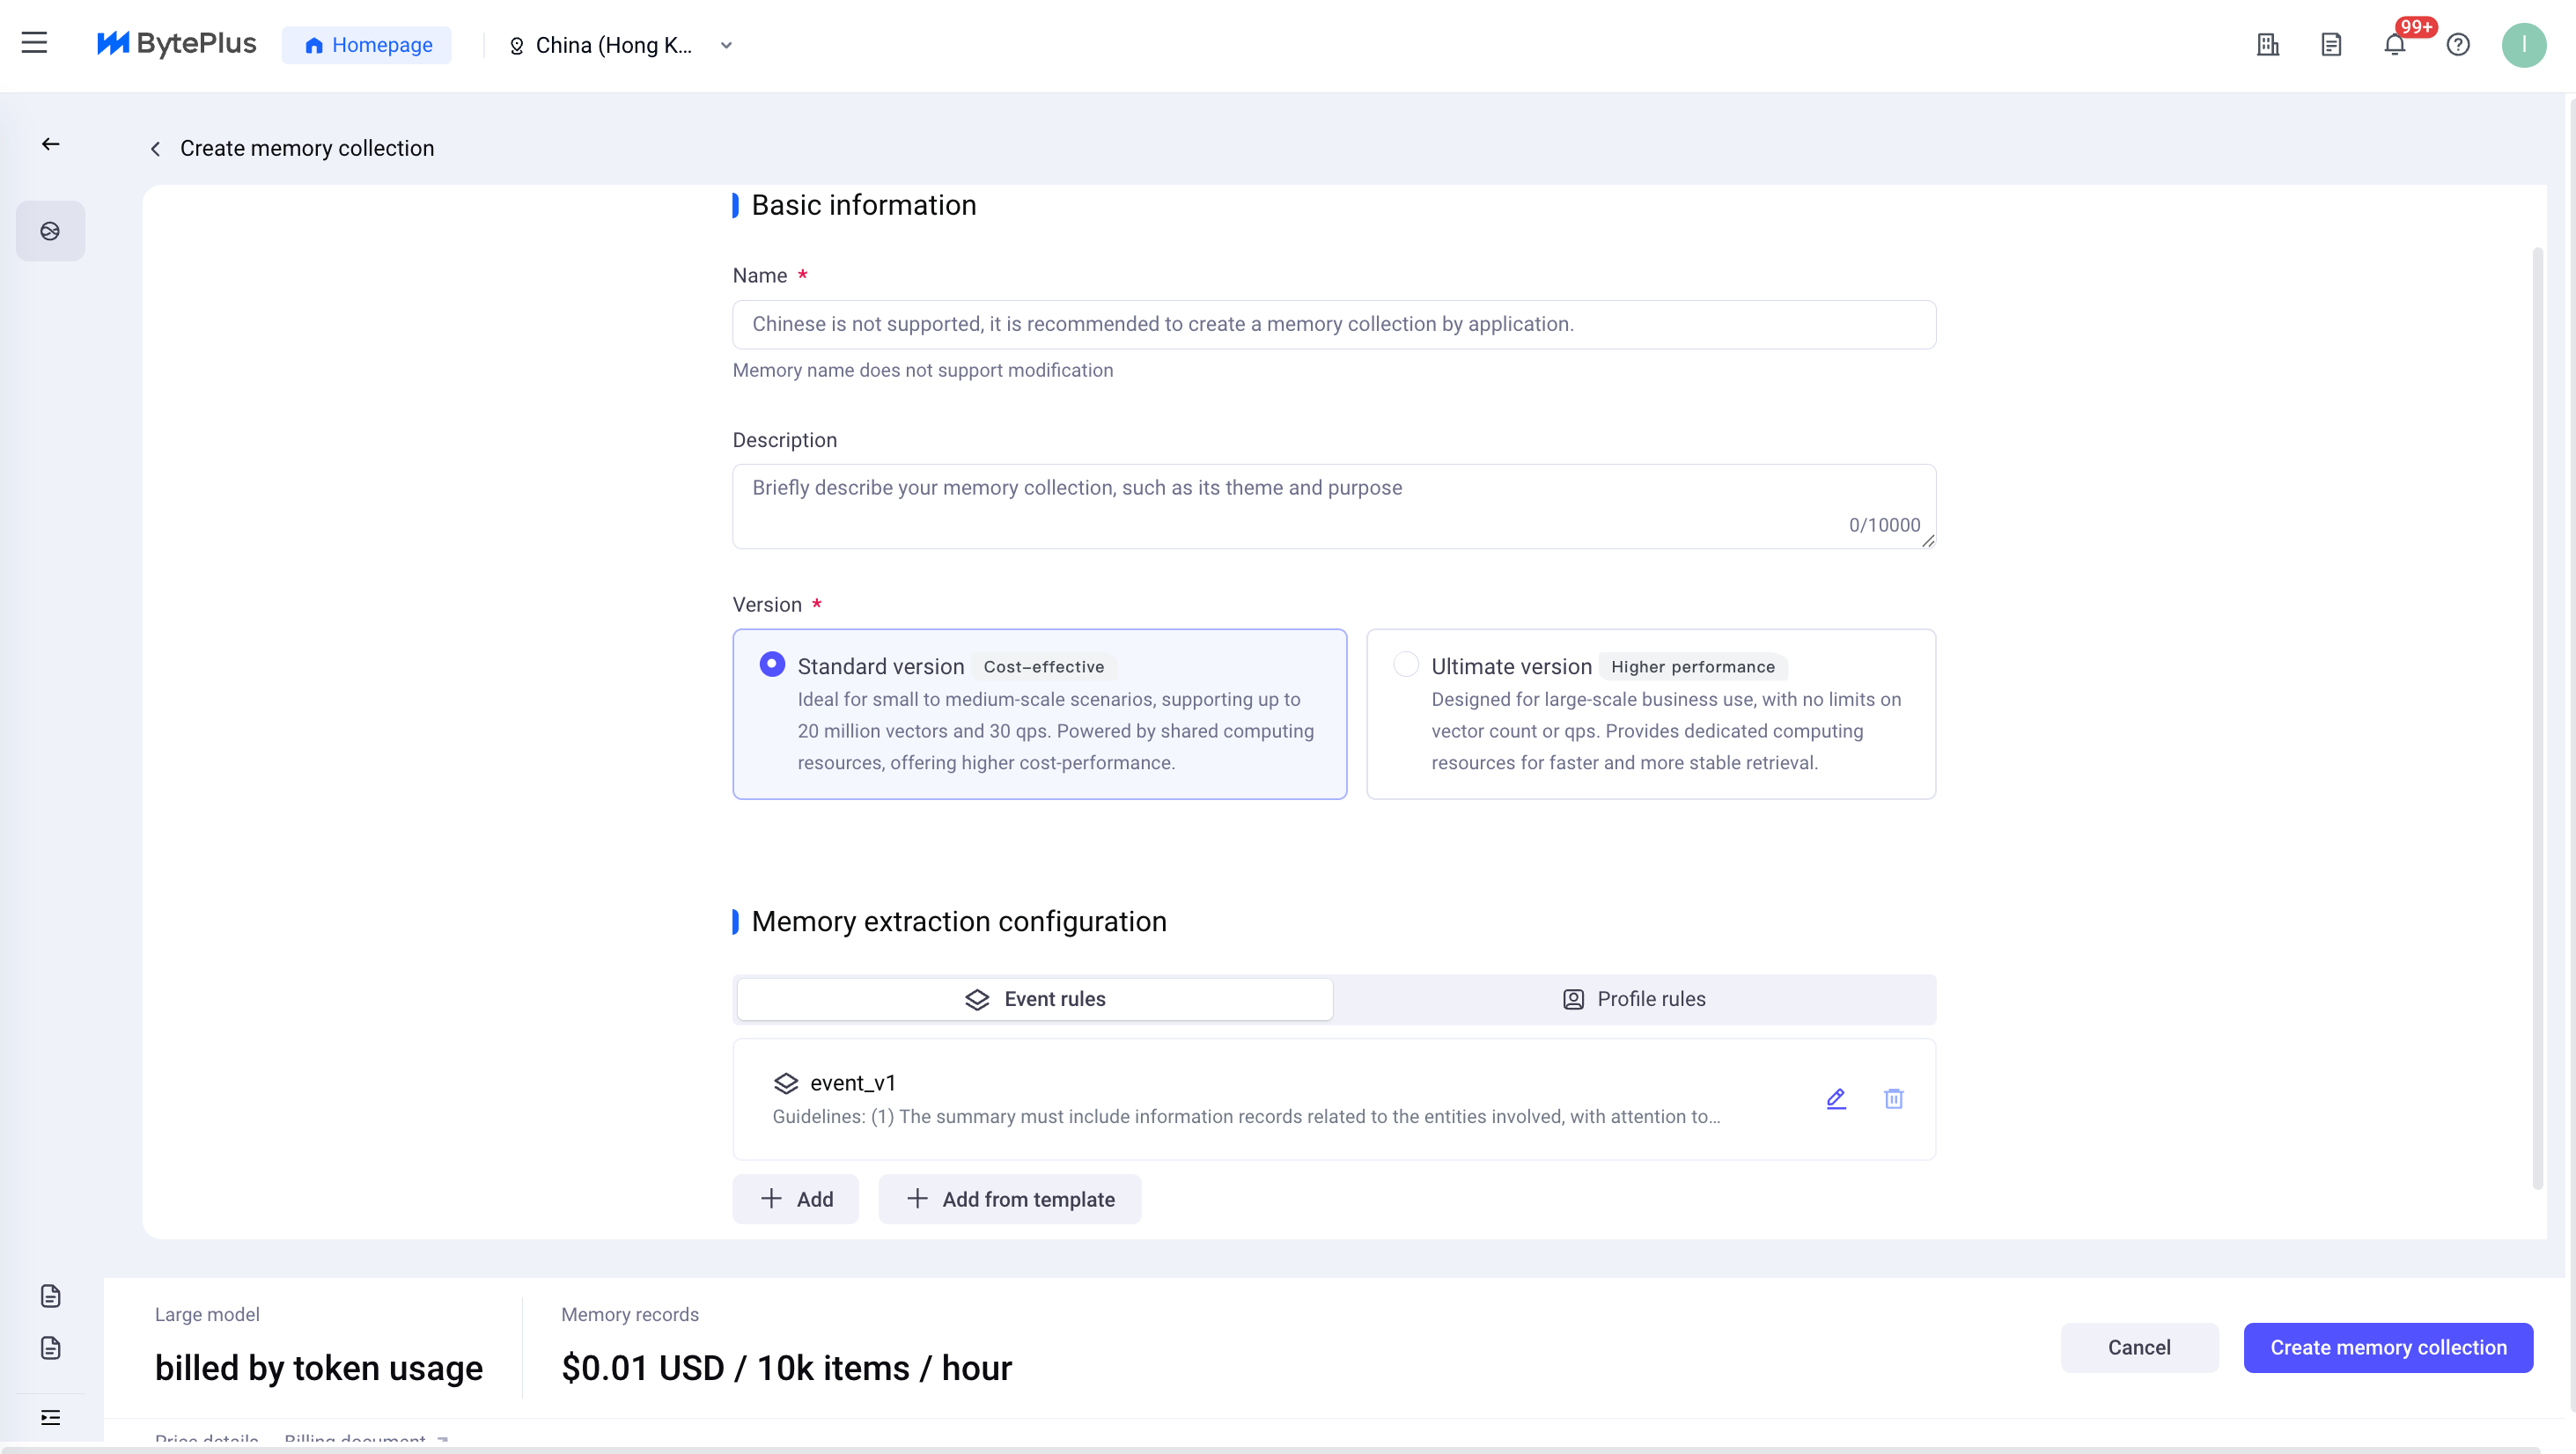Click Add from template button

[x=1009, y=1199]
